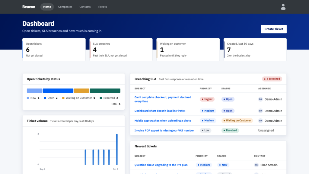Click the Contact column header in Newest tickets

pos(260,156)
